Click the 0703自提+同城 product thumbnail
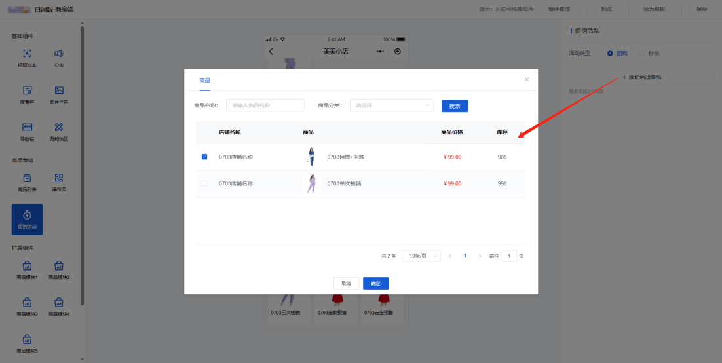The width and height of the screenshot is (722, 363). tap(311, 157)
